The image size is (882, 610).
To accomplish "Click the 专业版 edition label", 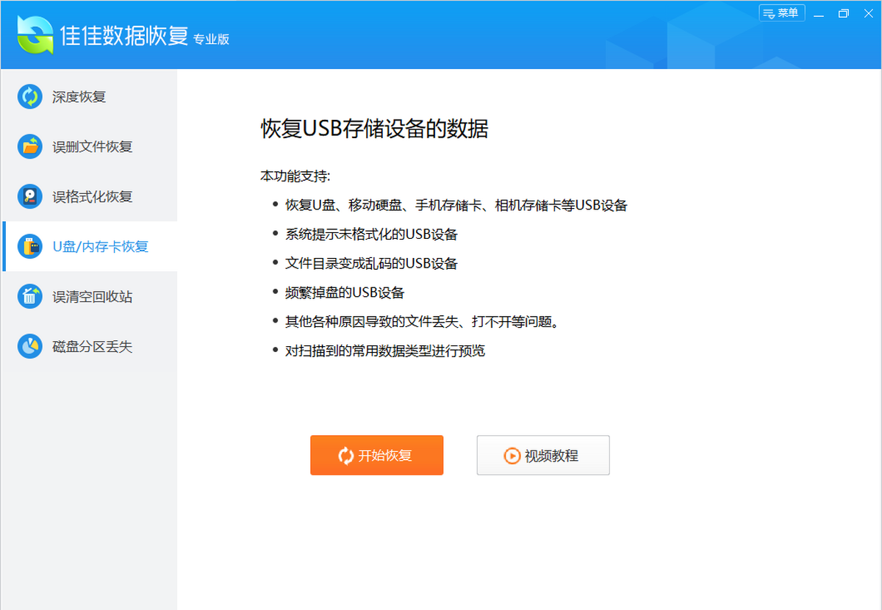I will (212, 39).
